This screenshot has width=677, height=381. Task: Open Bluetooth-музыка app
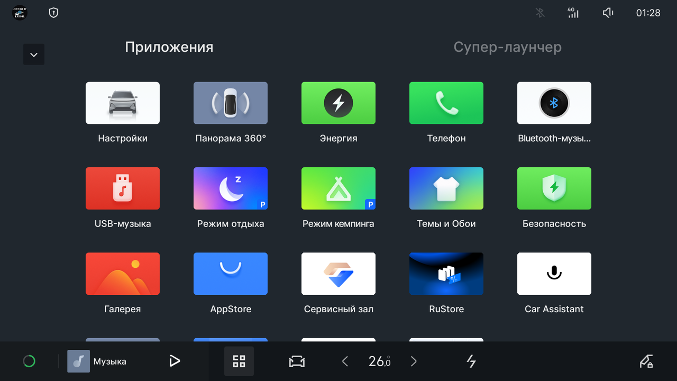click(554, 103)
